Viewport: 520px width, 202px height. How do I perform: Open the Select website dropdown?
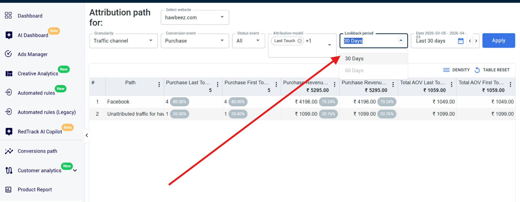pyautogui.click(x=195, y=17)
